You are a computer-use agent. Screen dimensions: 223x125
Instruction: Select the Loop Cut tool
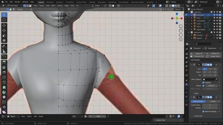(x=4, y=77)
